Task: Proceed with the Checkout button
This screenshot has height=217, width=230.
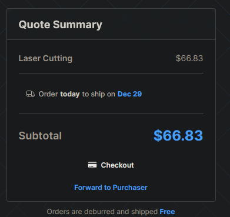Action: pyautogui.click(x=111, y=165)
